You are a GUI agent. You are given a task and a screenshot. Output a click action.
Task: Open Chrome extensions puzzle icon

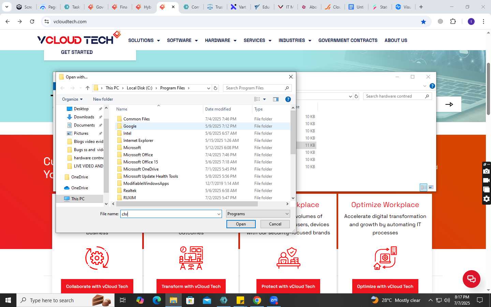point(453,21)
